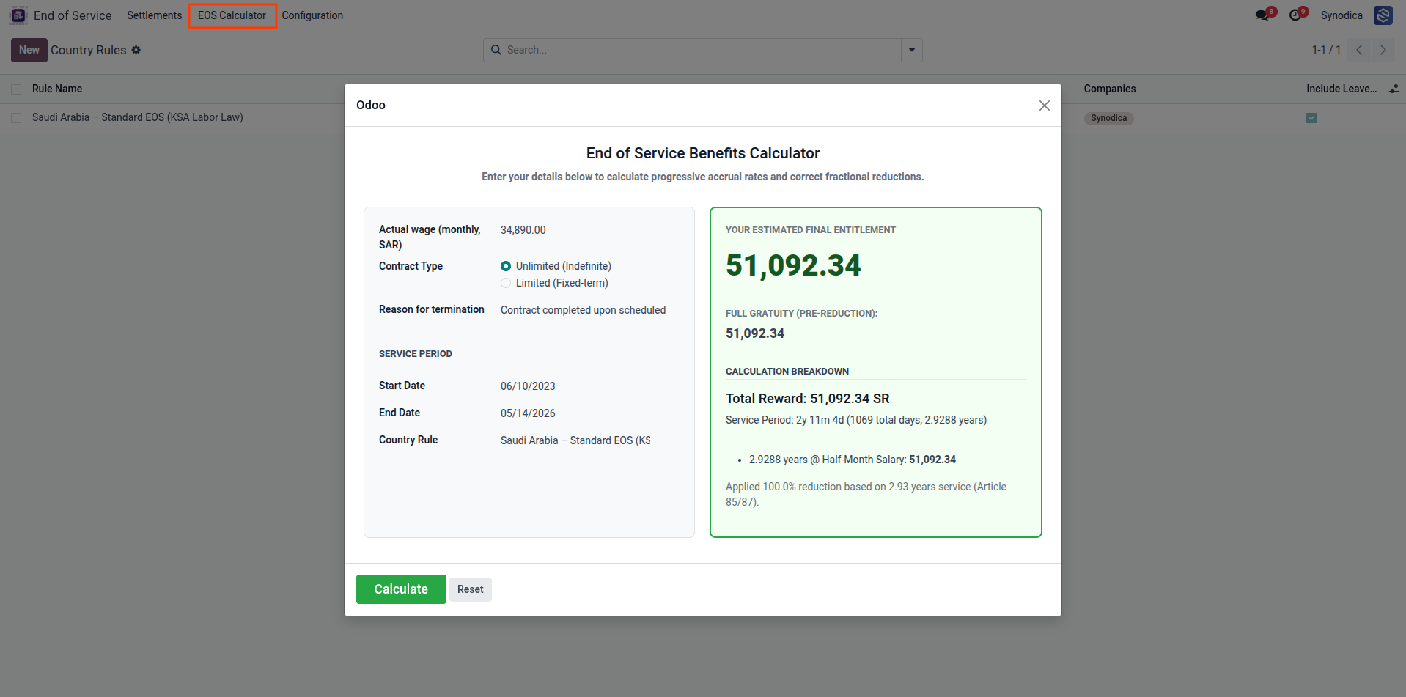Close the Odoo dialog
The width and height of the screenshot is (1406, 697).
(1045, 106)
